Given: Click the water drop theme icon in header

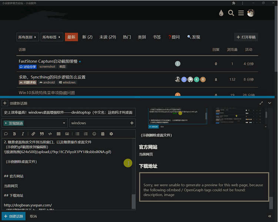Looking at the screenshot, I should (x=221, y=13).
